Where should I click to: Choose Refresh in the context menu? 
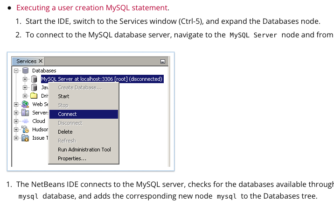83,141
